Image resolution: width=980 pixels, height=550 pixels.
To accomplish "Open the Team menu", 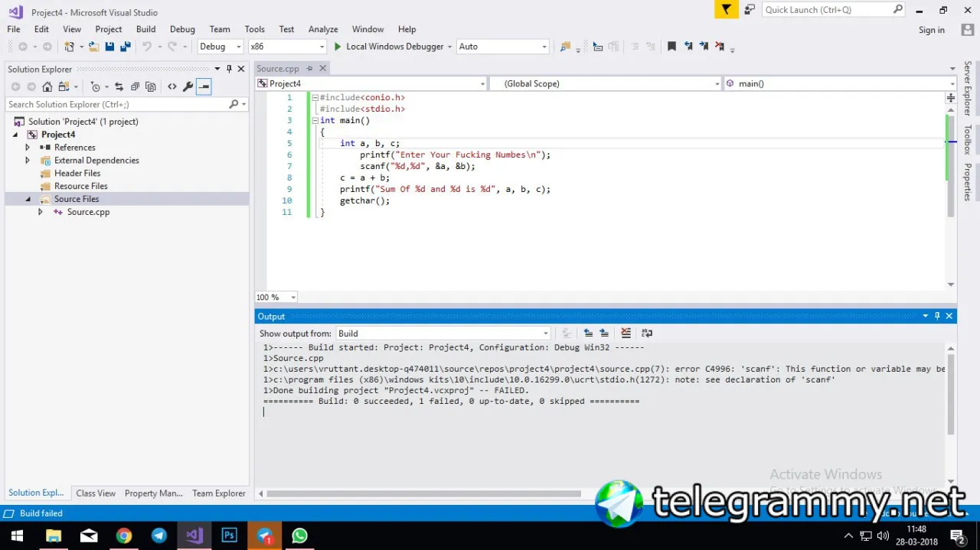I will tap(220, 29).
